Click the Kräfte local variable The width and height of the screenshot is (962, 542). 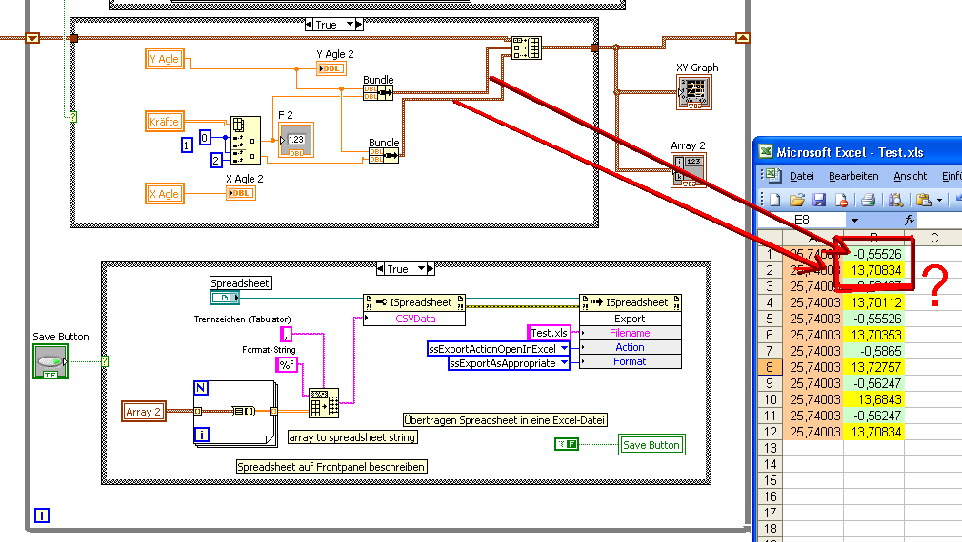165,122
